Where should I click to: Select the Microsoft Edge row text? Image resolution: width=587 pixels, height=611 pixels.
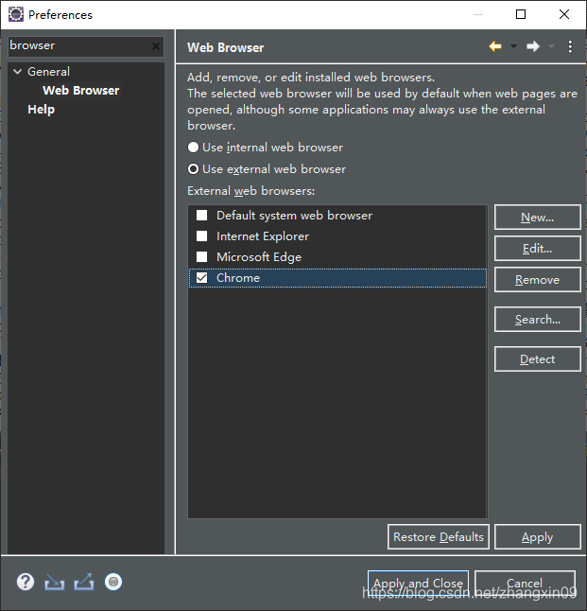click(x=259, y=257)
